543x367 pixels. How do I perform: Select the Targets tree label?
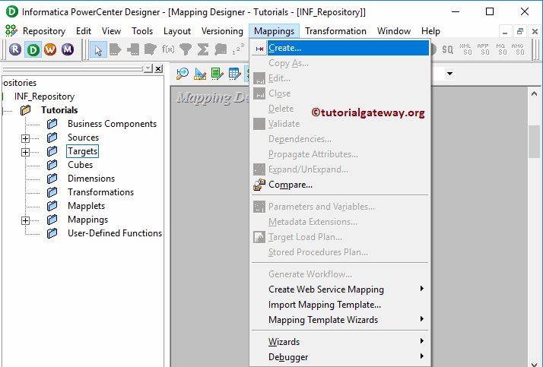click(82, 151)
